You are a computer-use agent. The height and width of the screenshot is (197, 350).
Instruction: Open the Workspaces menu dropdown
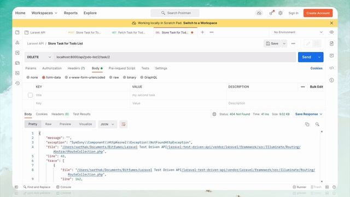(44, 13)
